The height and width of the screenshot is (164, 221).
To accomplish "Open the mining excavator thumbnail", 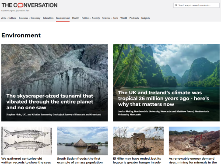I will 194,141.
